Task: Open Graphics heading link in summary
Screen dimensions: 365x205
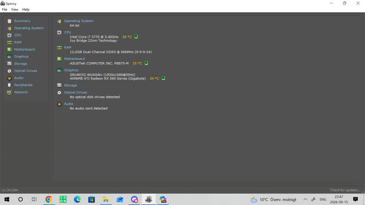Action: coord(71,70)
